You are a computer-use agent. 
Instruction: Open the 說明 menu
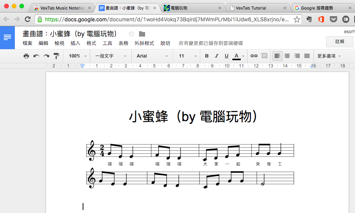point(165,43)
